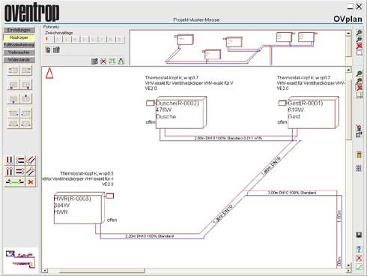
Task: Click the blue grid icon on right sidebar
Action: pyautogui.click(x=359, y=168)
